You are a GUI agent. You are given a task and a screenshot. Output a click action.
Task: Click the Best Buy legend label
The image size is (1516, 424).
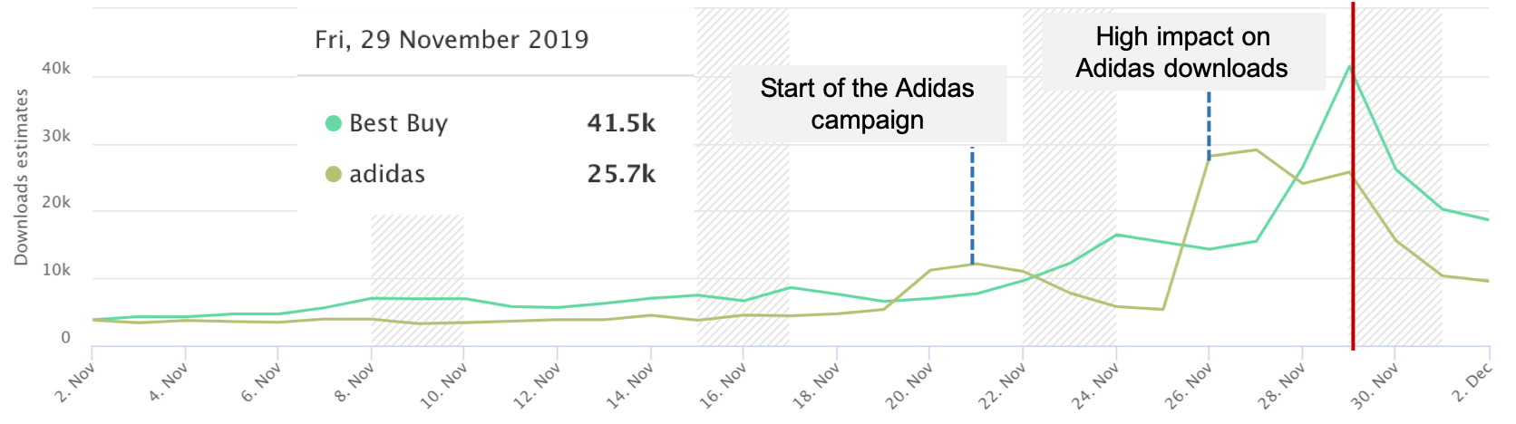click(x=398, y=123)
